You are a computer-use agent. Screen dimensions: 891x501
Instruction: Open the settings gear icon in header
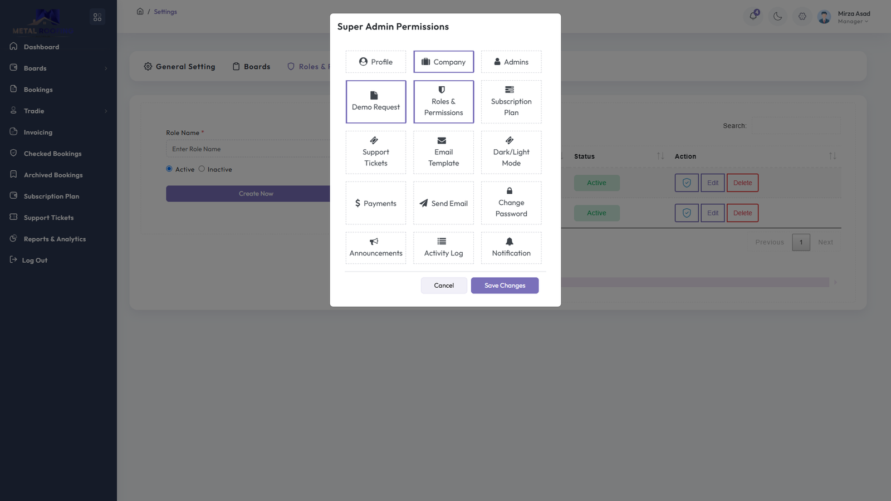pyautogui.click(x=802, y=16)
